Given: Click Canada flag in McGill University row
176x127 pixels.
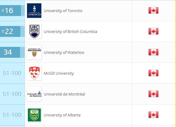Looking at the screenshot, I should [x=154, y=73].
